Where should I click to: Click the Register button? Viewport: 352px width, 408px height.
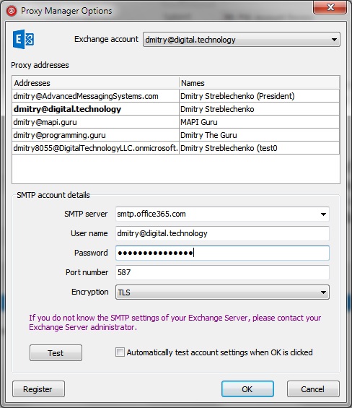click(x=38, y=389)
